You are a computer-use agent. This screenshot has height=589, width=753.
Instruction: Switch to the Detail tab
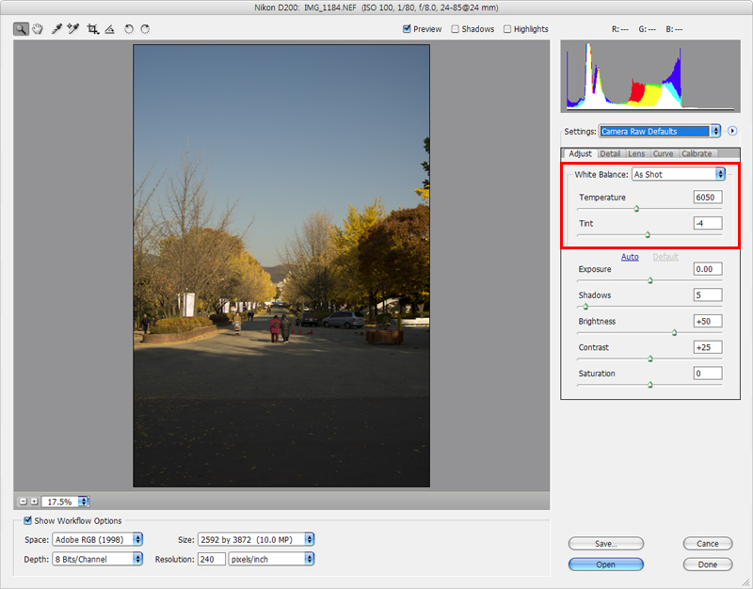tap(610, 153)
